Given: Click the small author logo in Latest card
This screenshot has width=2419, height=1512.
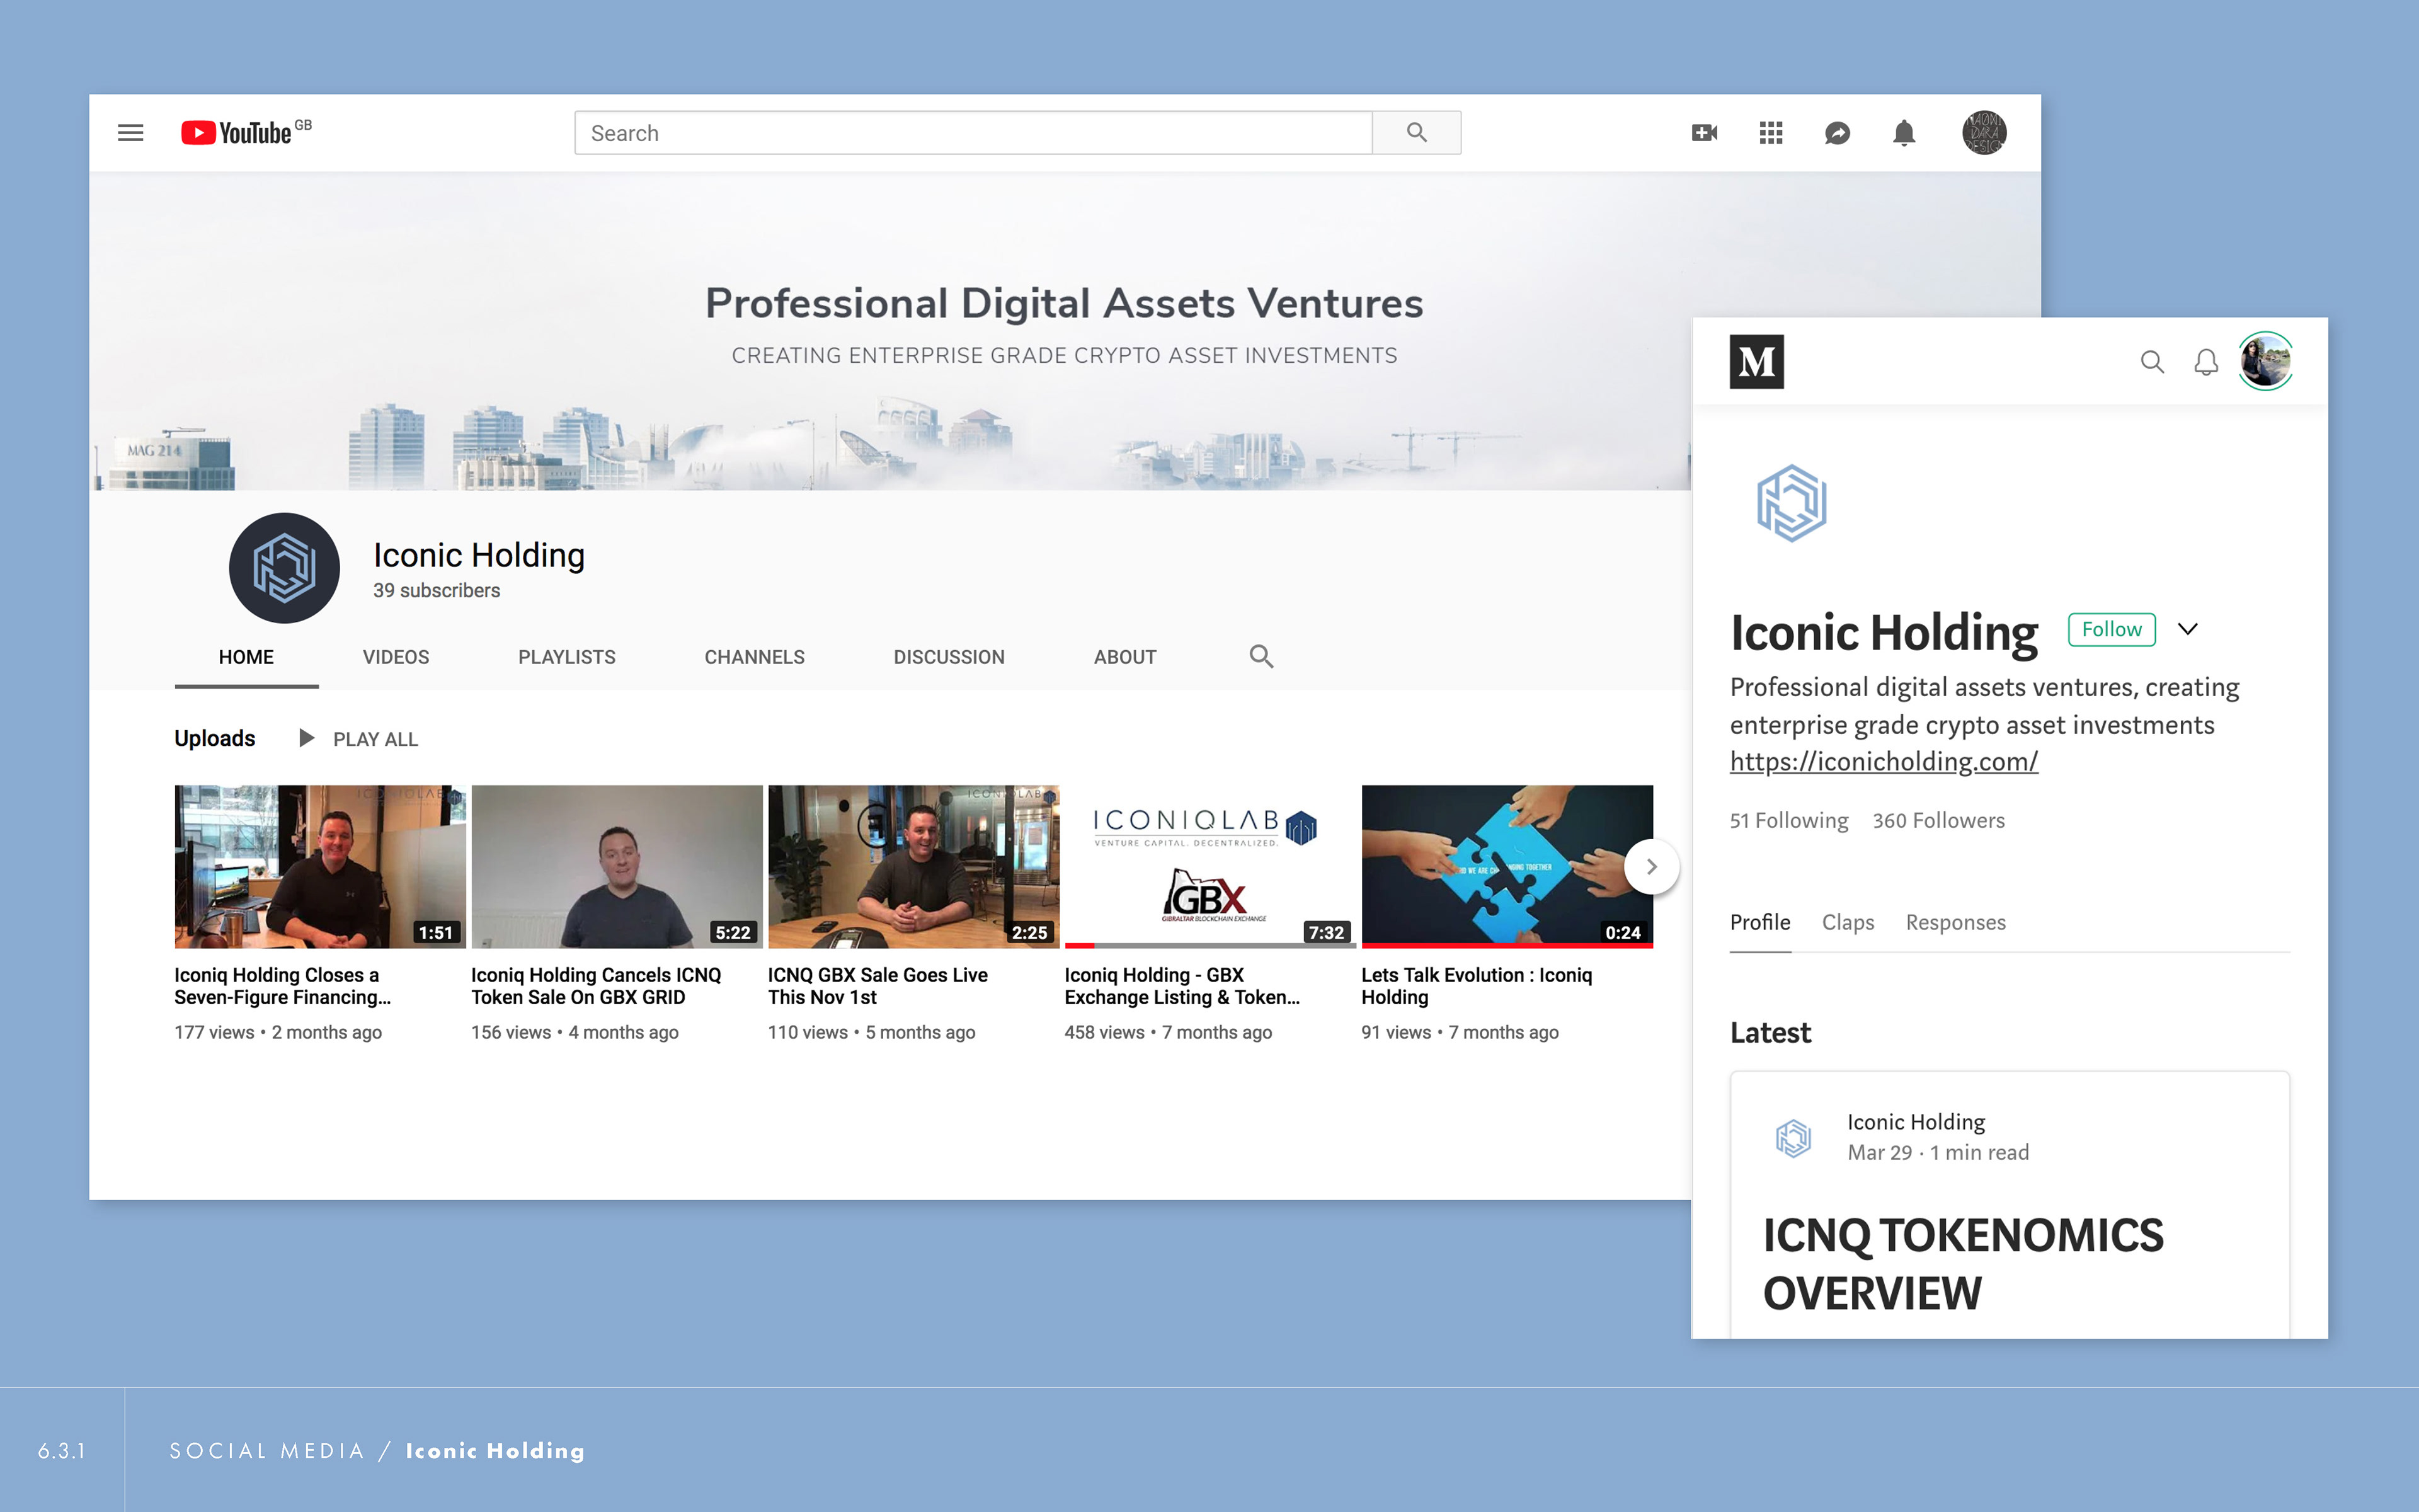Looking at the screenshot, I should [1793, 1138].
